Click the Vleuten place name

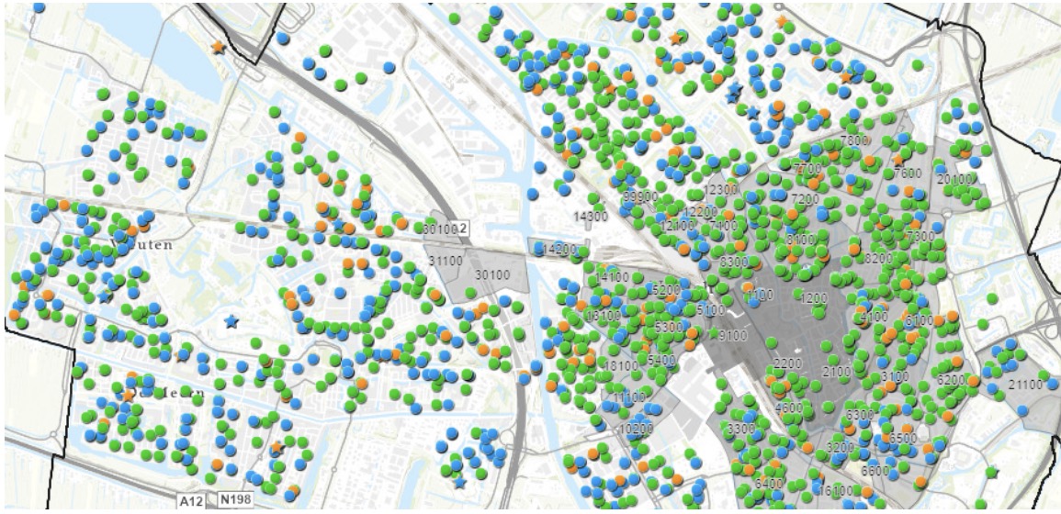tap(141, 244)
